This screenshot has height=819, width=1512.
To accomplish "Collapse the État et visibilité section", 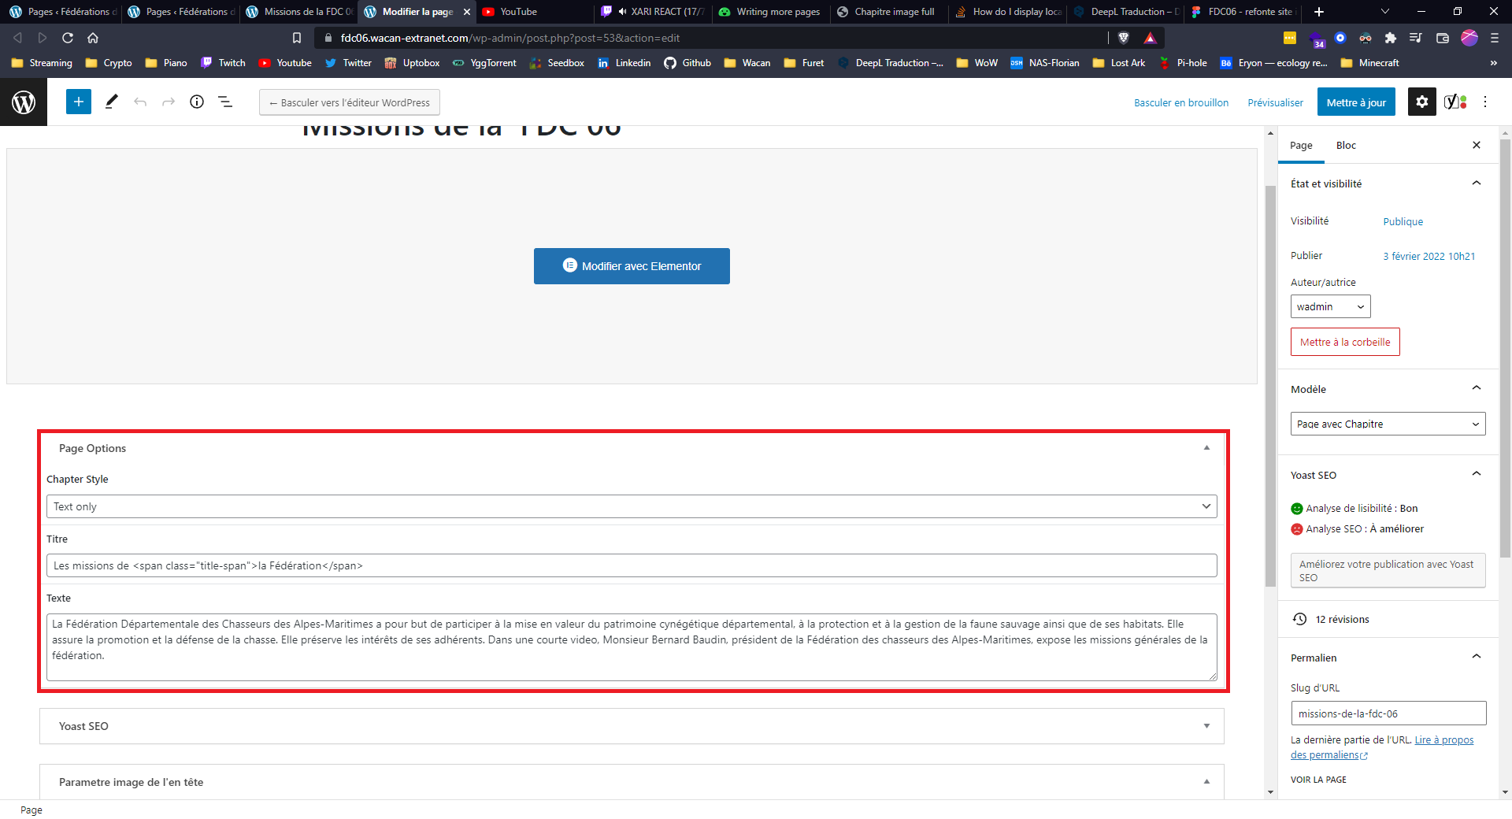I will tap(1476, 183).
